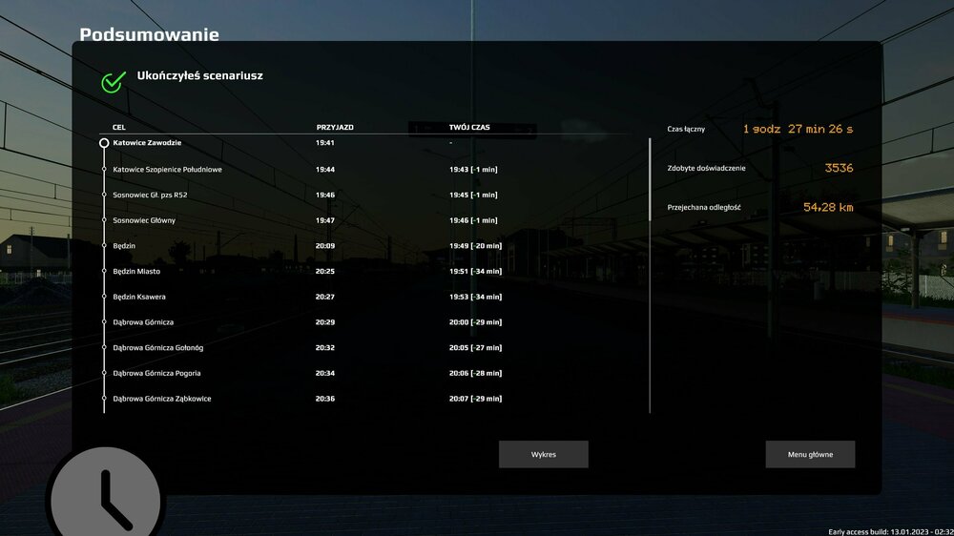
Task: Select Katowice Zawodzie row
Action: tap(365, 143)
